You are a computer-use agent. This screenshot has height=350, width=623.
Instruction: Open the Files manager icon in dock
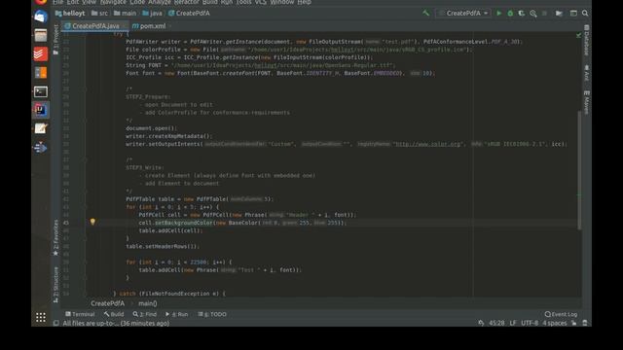pos(41,35)
